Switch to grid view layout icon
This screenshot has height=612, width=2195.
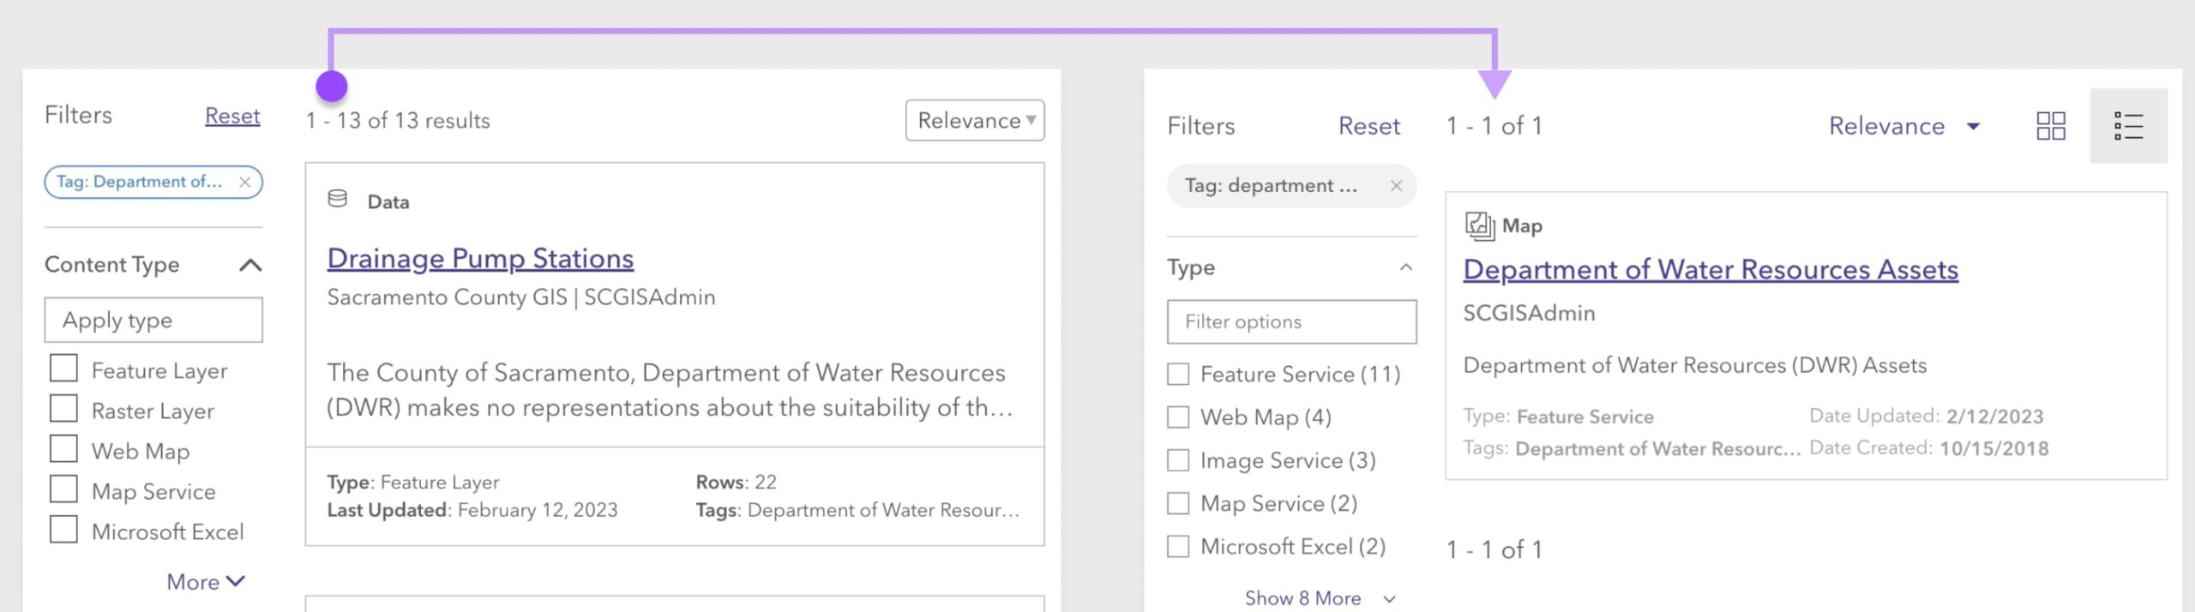(x=2050, y=126)
